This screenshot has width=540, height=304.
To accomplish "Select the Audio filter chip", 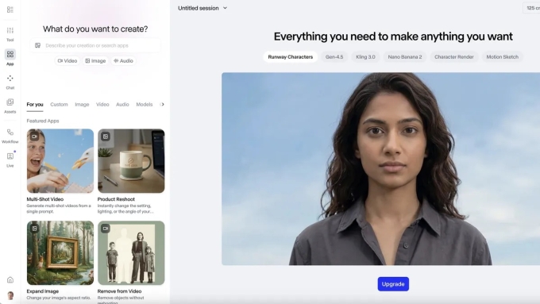I will point(123,60).
